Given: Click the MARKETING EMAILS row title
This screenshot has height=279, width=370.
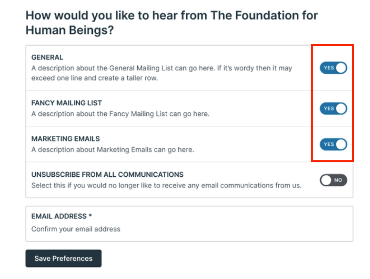Looking at the screenshot, I should point(66,139).
